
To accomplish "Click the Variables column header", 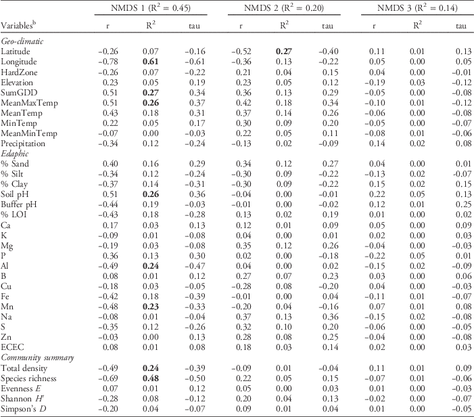I will [18, 26].
